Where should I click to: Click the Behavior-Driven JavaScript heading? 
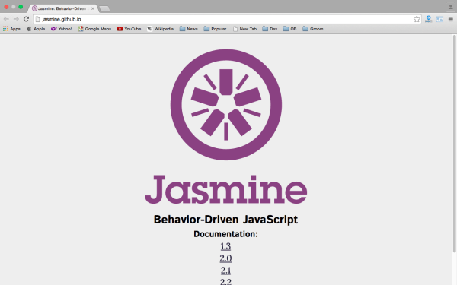[226, 220]
